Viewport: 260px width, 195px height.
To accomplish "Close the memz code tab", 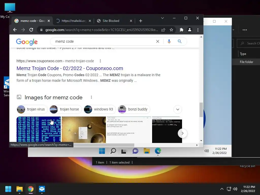I will 49,21.
